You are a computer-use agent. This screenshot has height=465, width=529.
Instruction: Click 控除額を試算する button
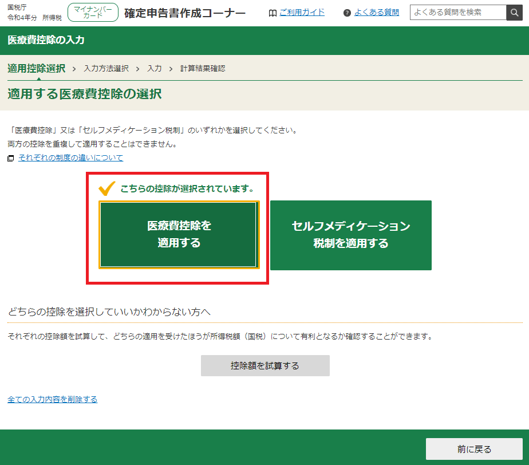point(265,365)
